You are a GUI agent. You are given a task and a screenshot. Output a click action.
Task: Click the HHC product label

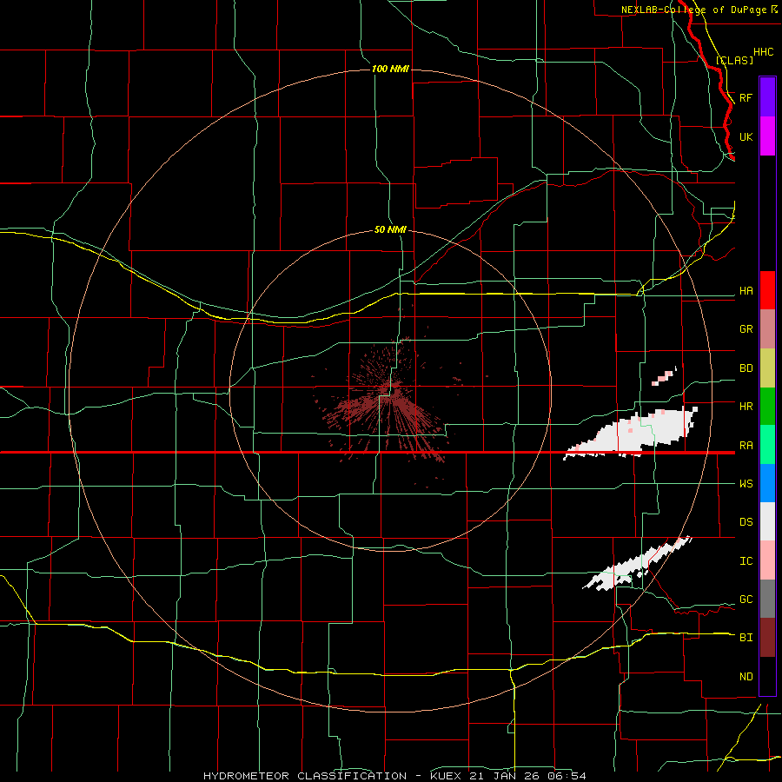pyautogui.click(x=763, y=52)
